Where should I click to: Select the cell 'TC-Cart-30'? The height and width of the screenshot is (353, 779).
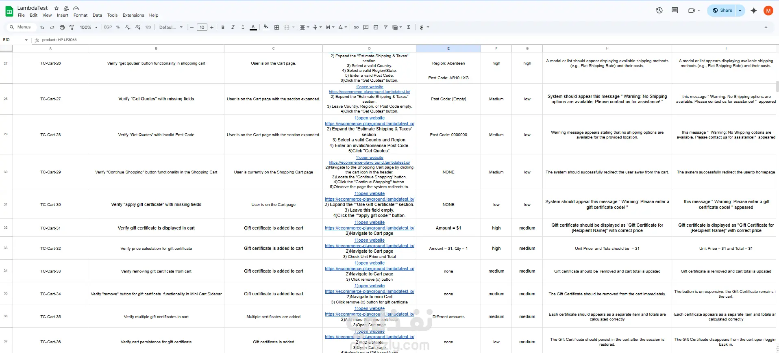pyautogui.click(x=50, y=204)
